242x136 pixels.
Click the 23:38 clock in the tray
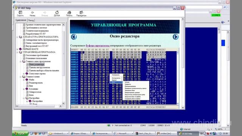pos(225,133)
